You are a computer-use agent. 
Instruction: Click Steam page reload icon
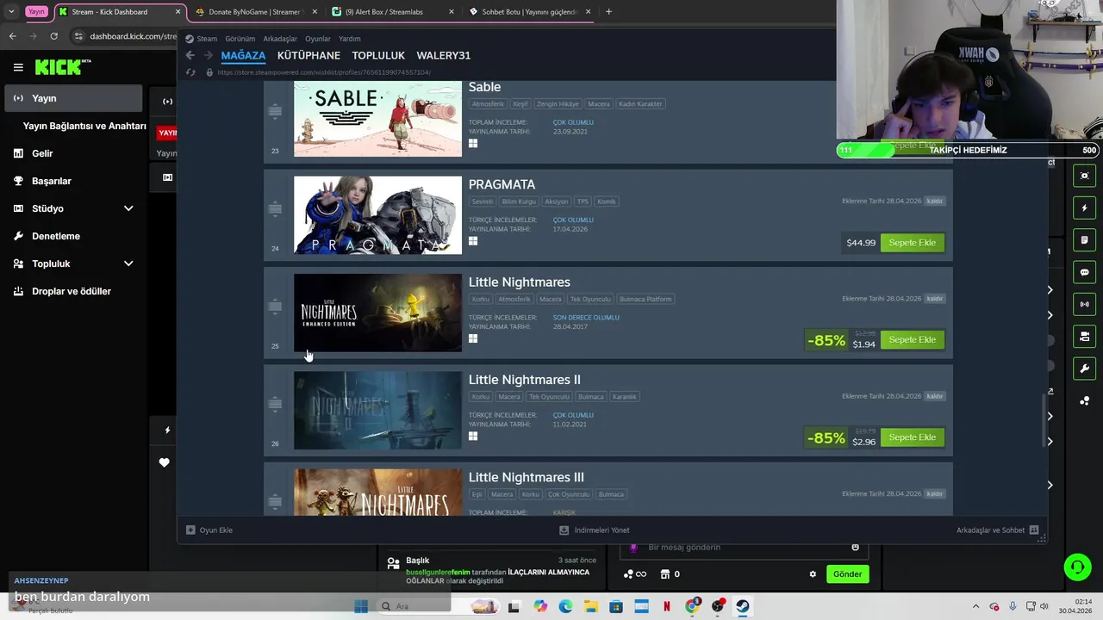(x=190, y=72)
